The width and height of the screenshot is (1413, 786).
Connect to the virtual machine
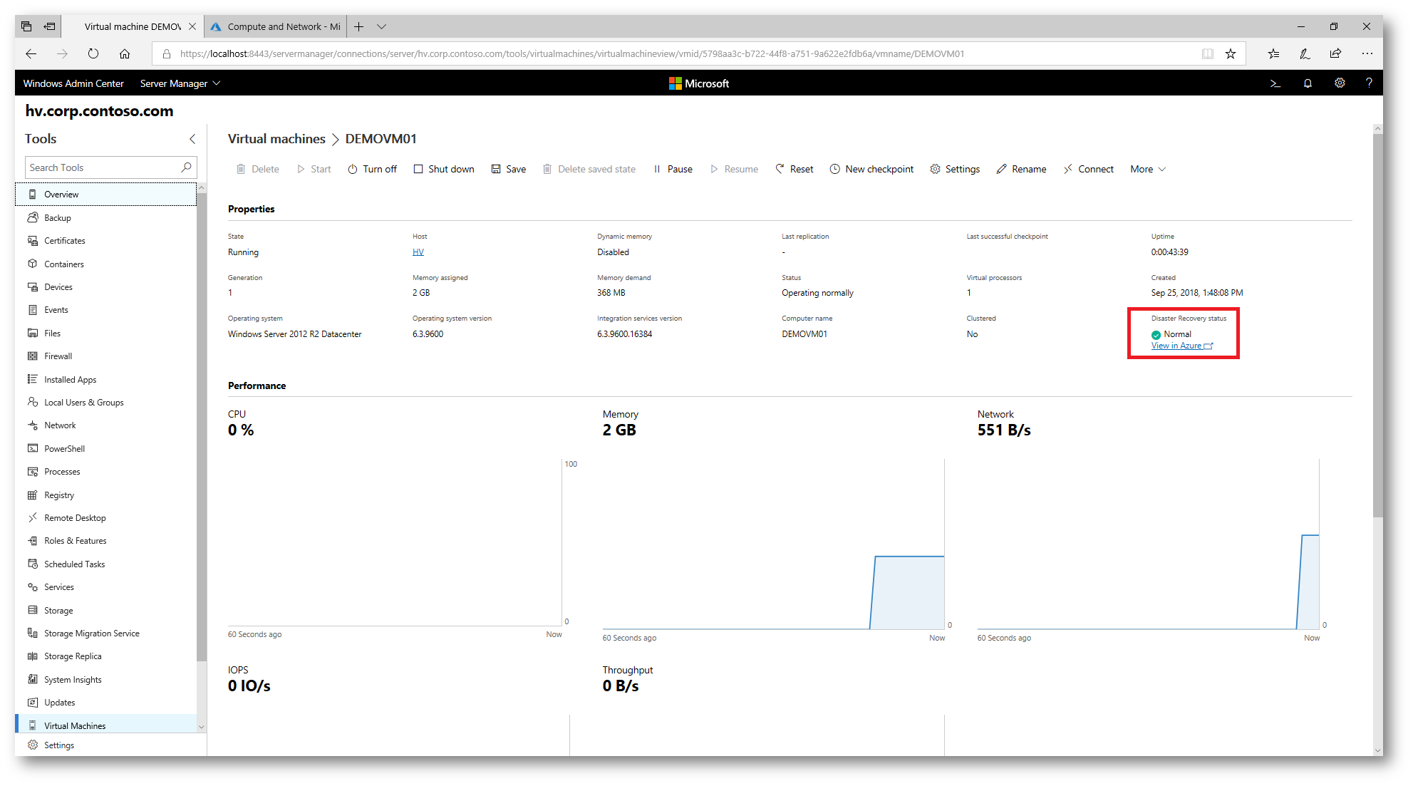(x=1089, y=169)
